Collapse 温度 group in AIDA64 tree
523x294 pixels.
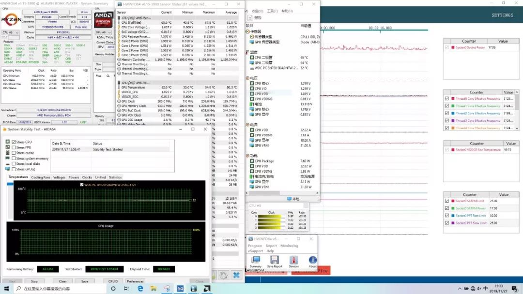247,52
